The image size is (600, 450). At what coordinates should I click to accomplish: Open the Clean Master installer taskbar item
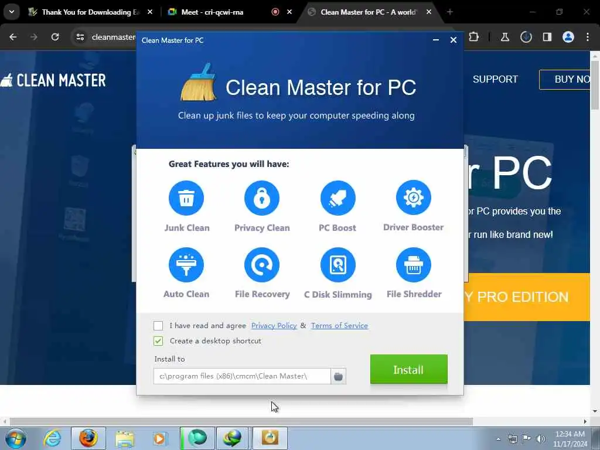(270, 438)
